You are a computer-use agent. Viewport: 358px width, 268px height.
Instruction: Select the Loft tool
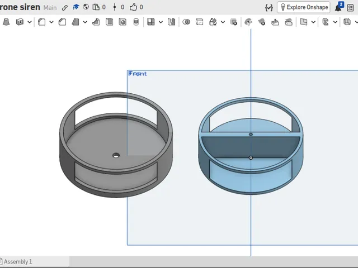(6, 22)
